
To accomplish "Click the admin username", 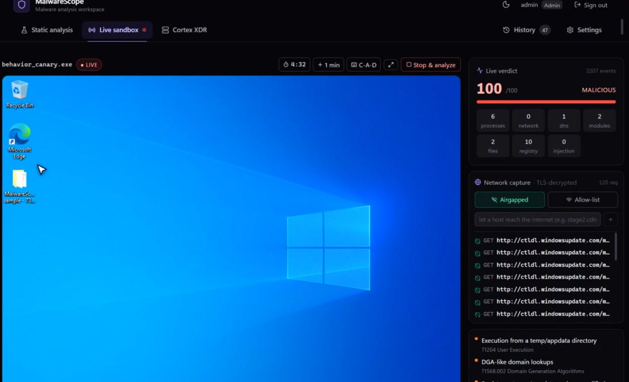I will (529, 5).
